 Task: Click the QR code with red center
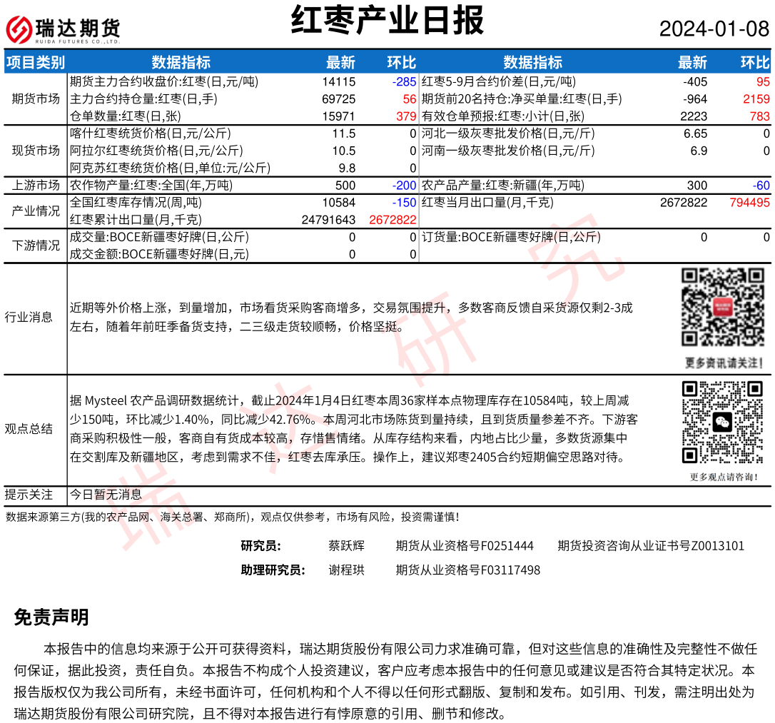[722, 307]
